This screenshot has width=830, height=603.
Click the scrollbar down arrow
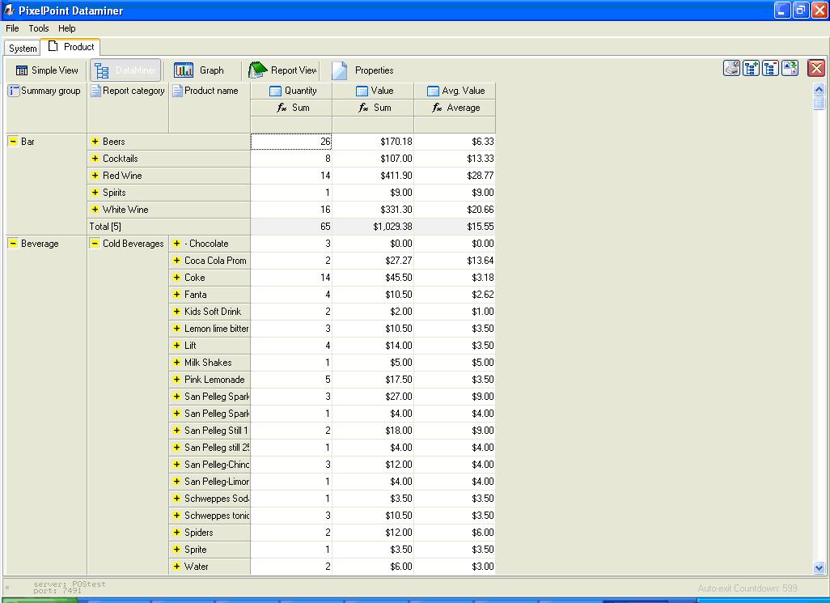819,568
